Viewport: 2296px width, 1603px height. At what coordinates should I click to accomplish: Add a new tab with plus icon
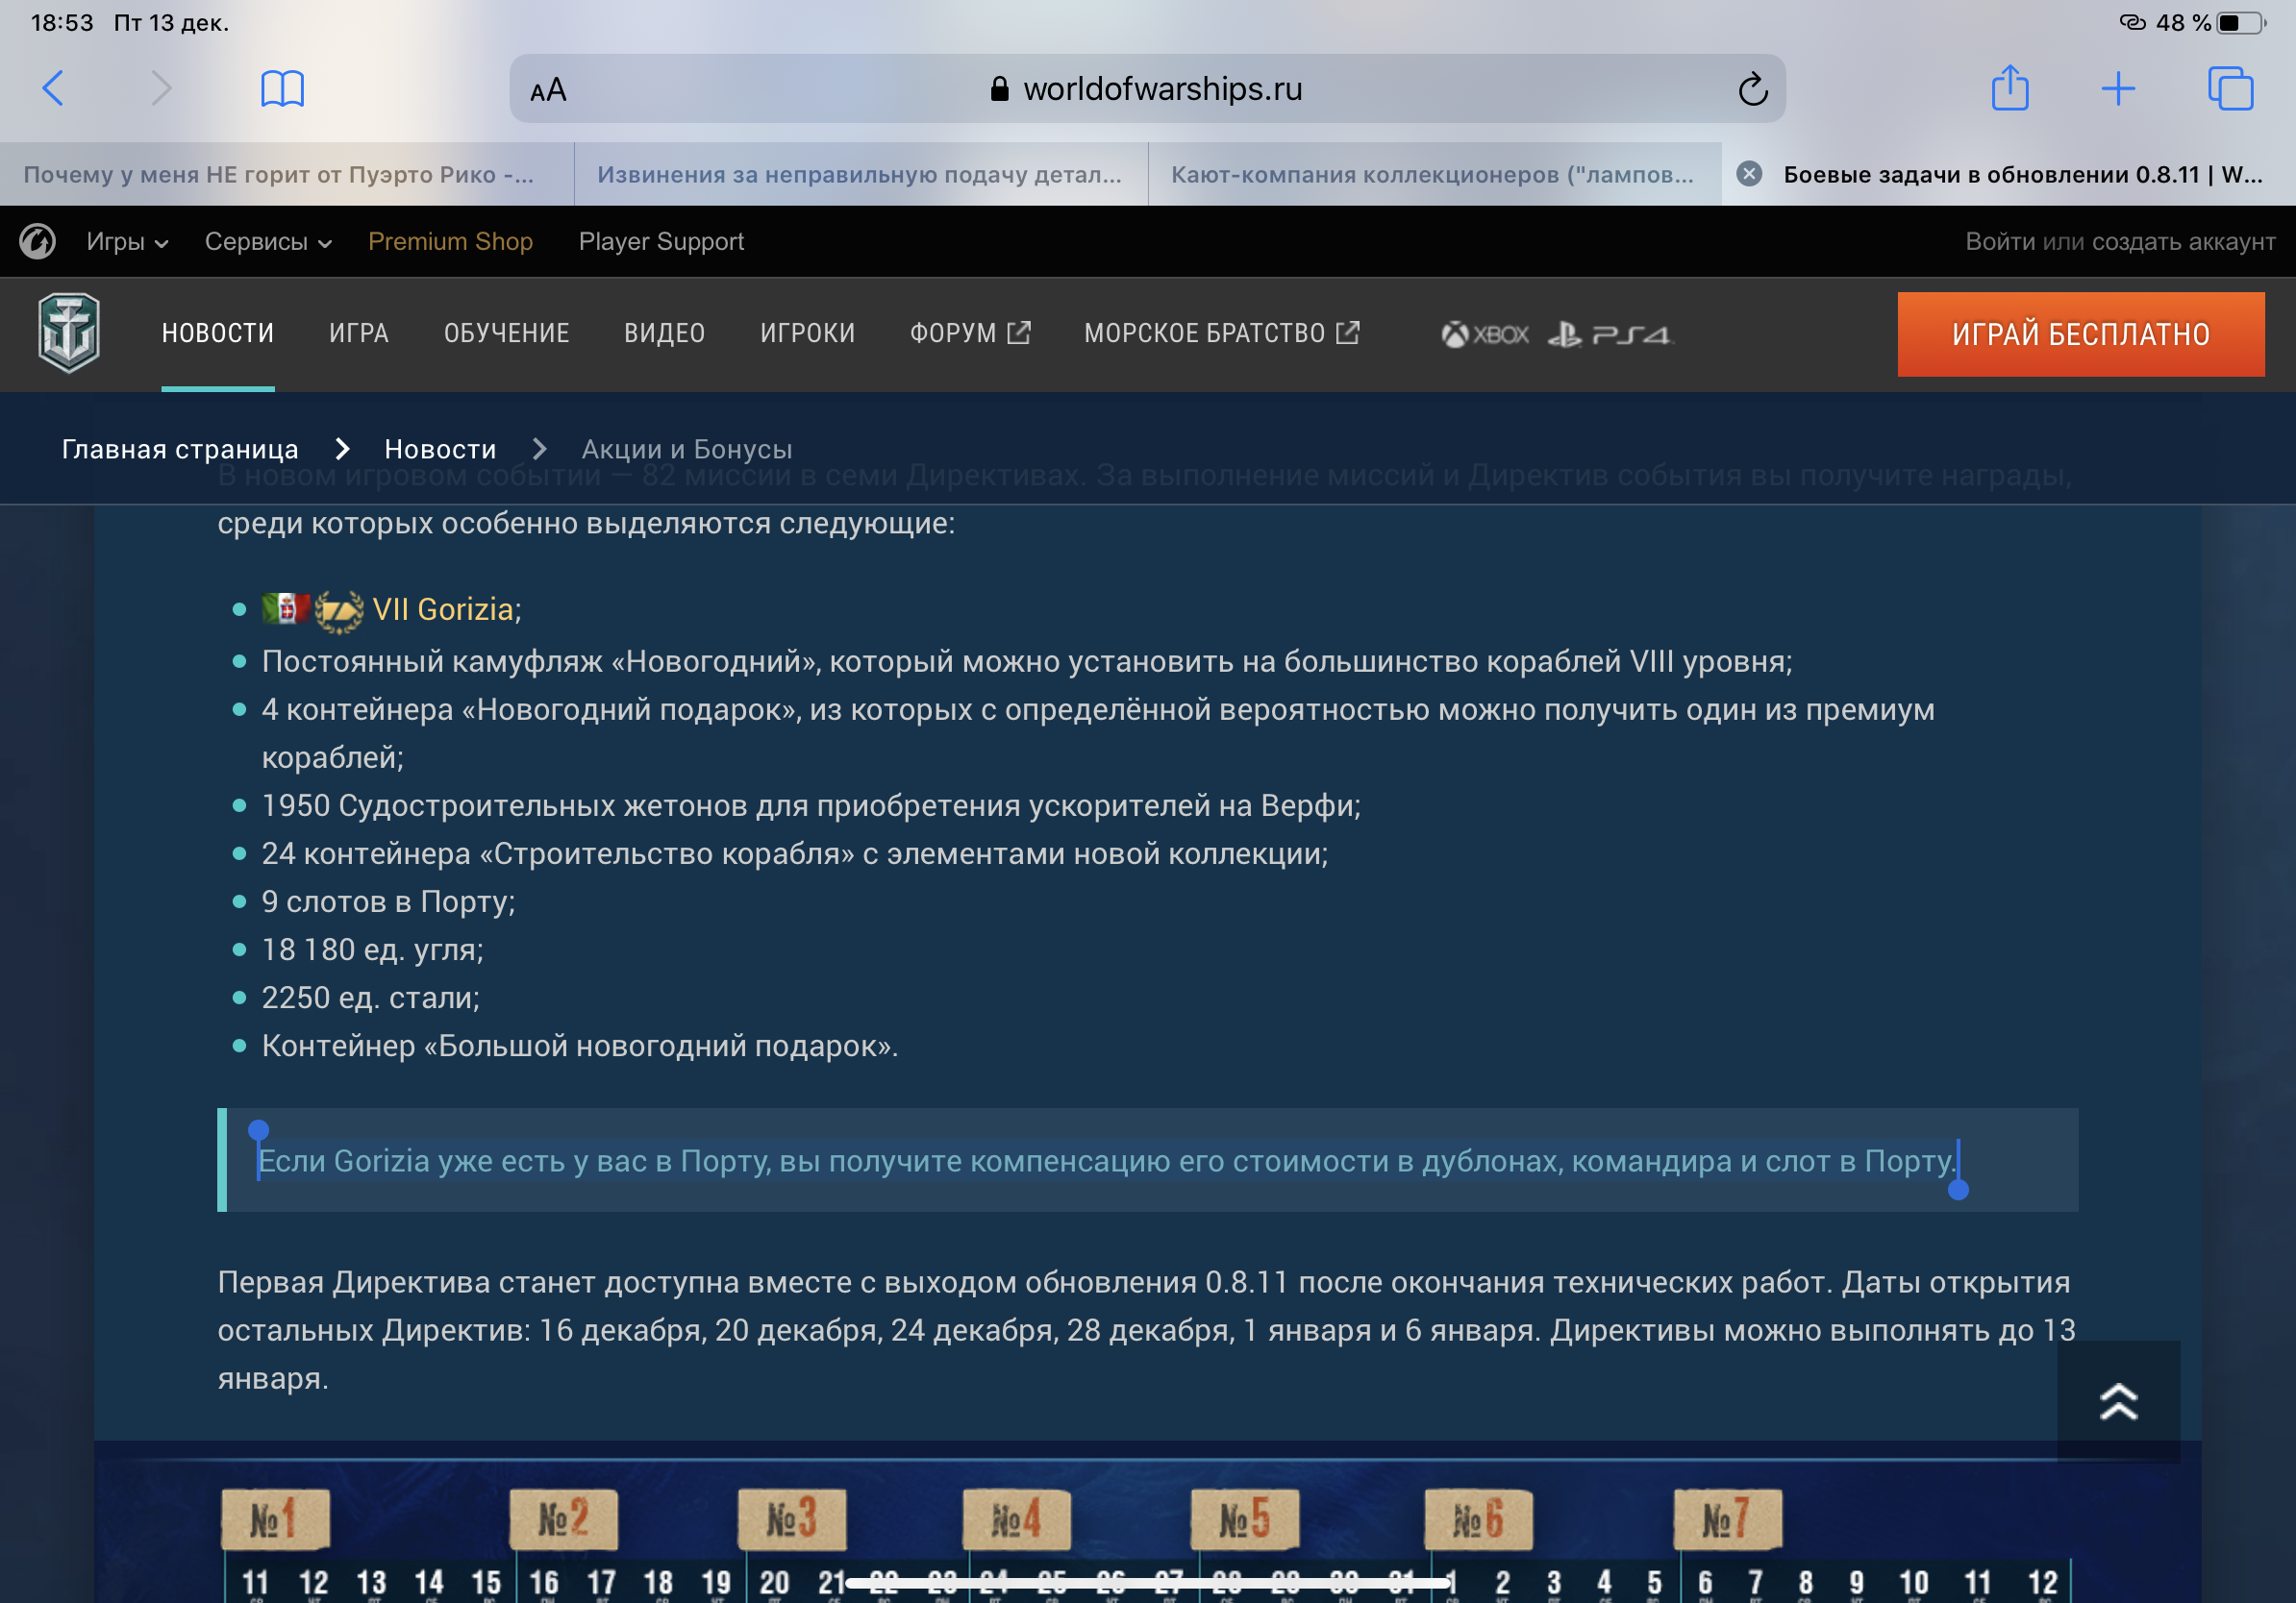pyautogui.click(x=2118, y=89)
